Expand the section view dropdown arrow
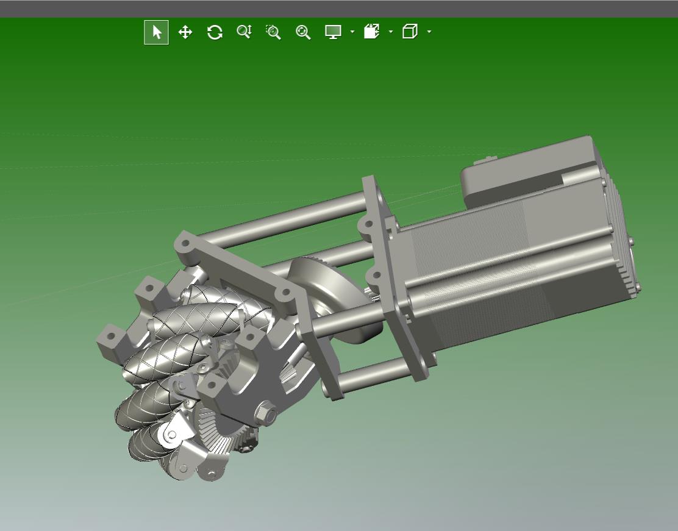 [391, 32]
